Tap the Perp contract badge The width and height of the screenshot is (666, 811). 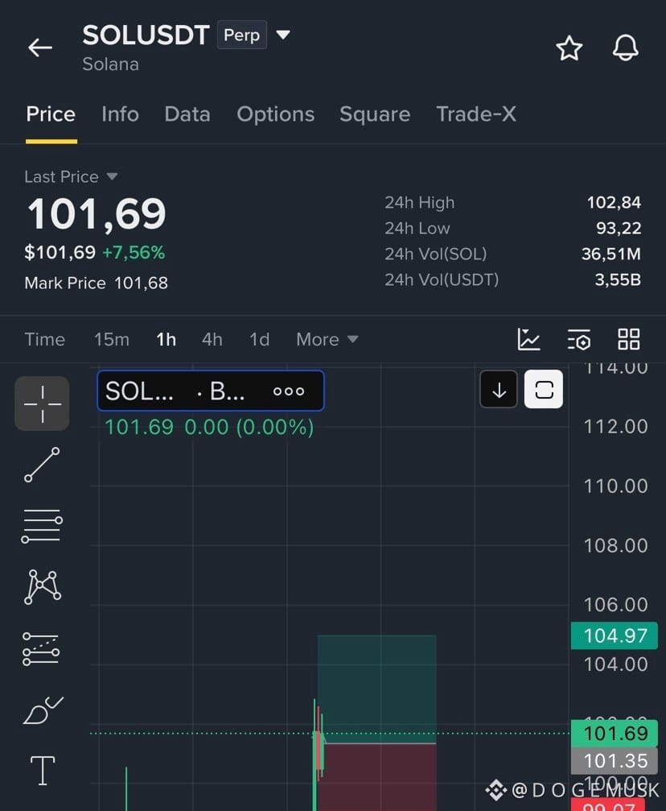tap(242, 35)
